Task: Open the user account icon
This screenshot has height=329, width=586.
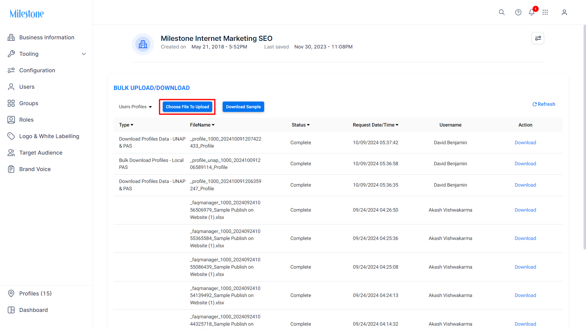Action: click(x=564, y=12)
